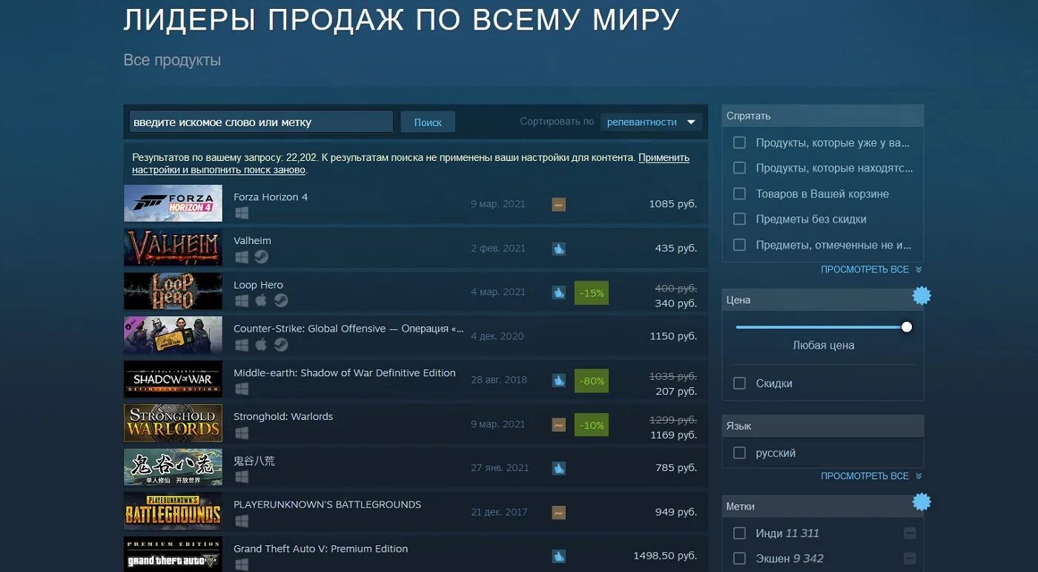Collapse the Цена panel header
The image size is (1038, 572).
822,300
